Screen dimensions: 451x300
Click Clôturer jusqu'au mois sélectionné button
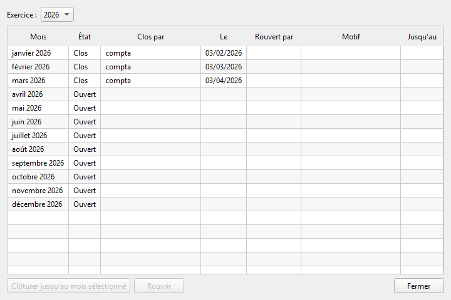click(x=68, y=286)
